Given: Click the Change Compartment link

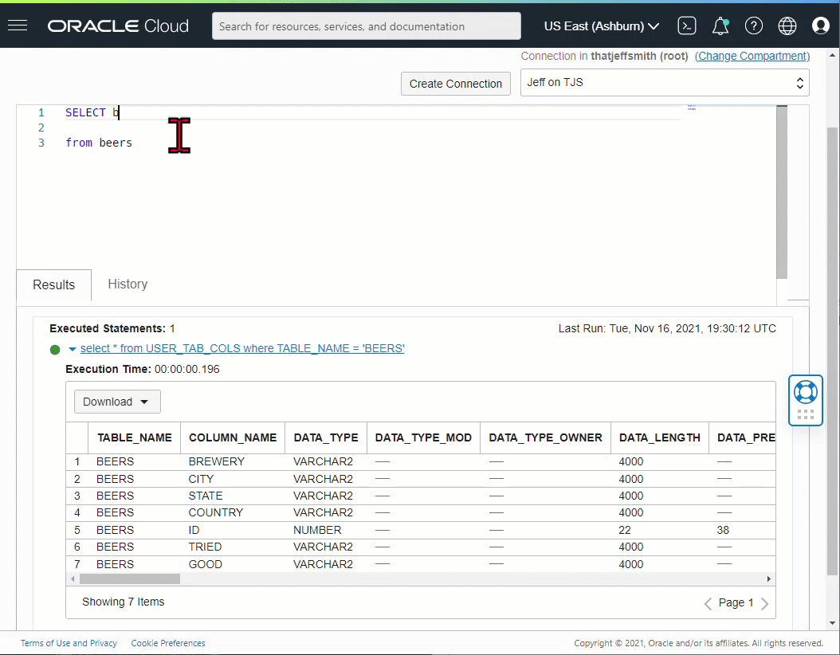Looking at the screenshot, I should pos(752,56).
